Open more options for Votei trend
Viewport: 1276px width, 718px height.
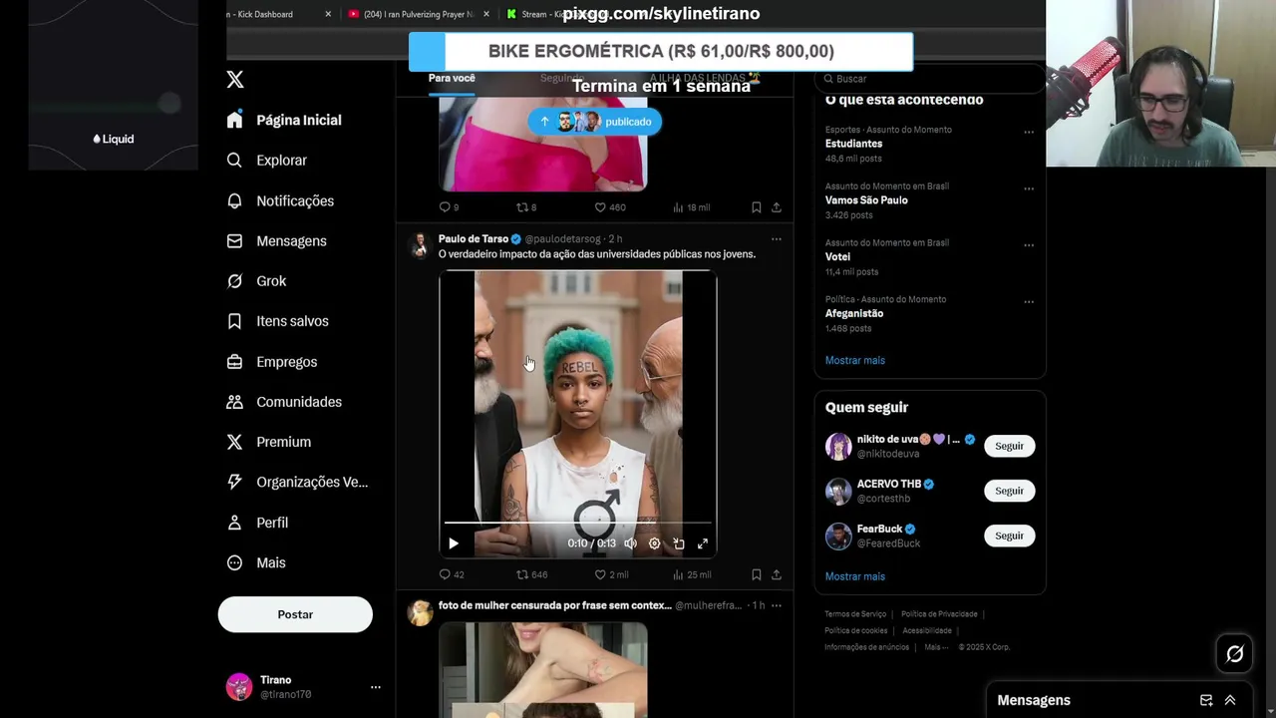(1029, 245)
